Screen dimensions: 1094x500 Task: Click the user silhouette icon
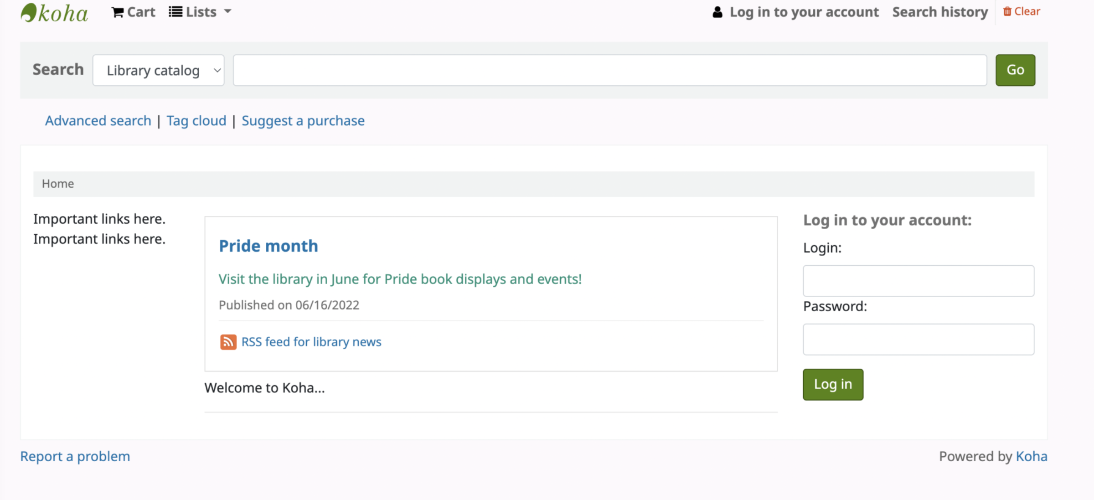(x=717, y=12)
